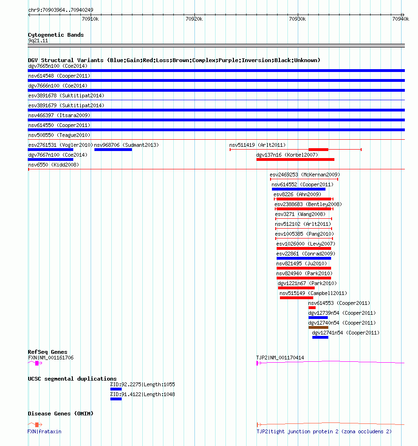
Task: Open nsv466397 (Itsara2009) variant
Action: (59, 115)
